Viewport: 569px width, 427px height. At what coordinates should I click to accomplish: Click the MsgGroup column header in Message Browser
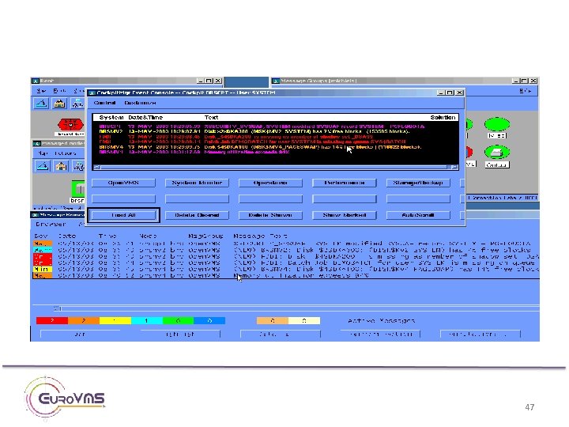205,236
